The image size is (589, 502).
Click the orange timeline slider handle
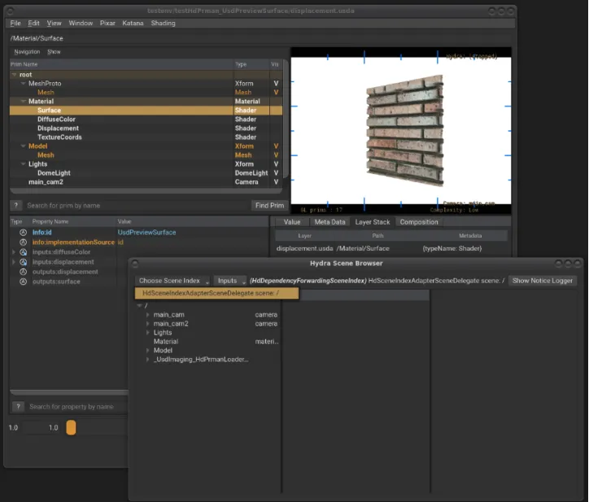pos(71,427)
